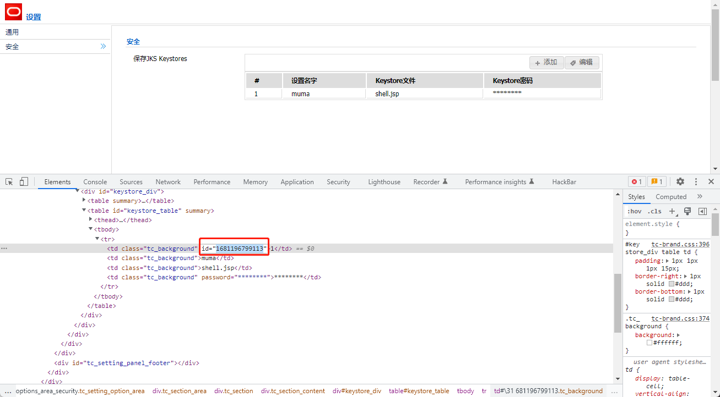
Task: Open the Performance insights tab
Action: [500, 182]
